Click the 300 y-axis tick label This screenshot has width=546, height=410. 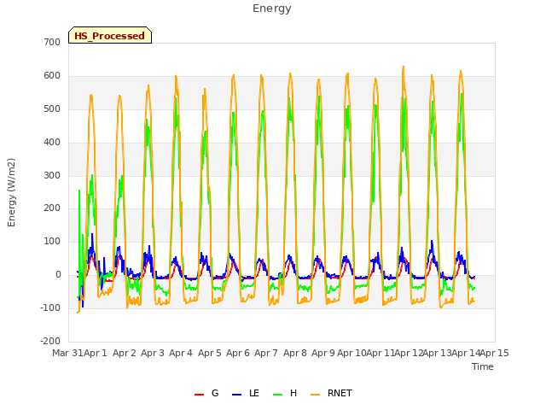(x=52, y=175)
